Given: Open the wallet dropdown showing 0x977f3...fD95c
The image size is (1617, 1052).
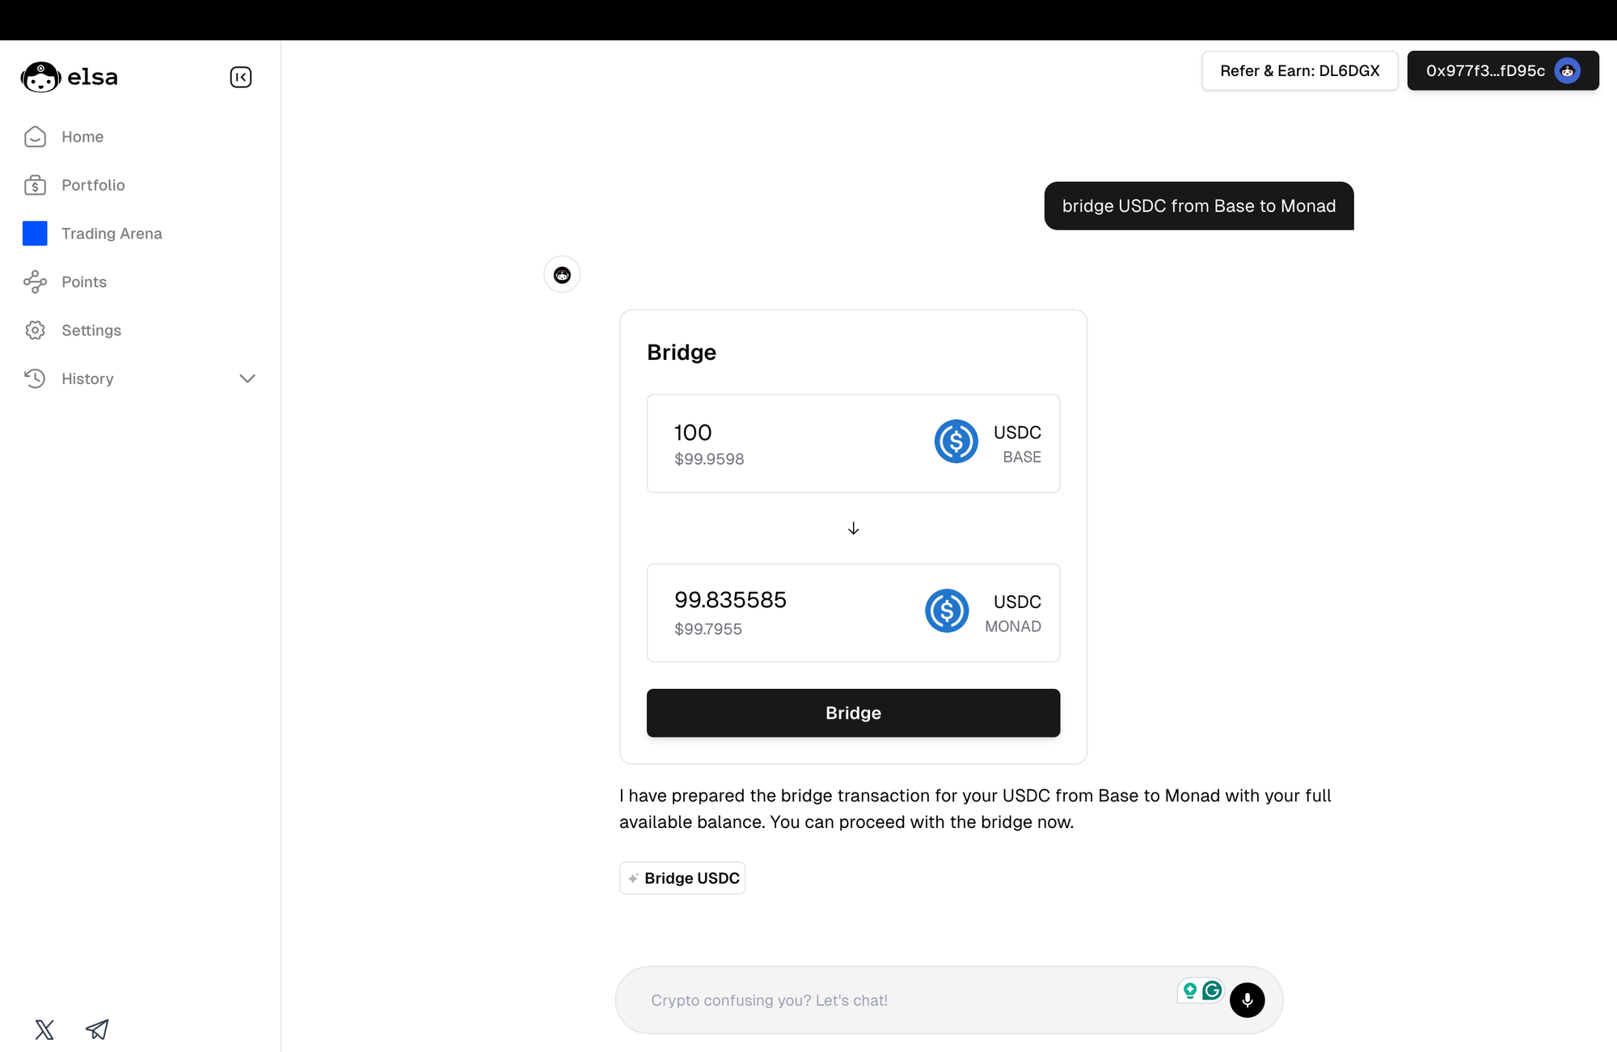Looking at the screenshot, I should point(1502,70).
